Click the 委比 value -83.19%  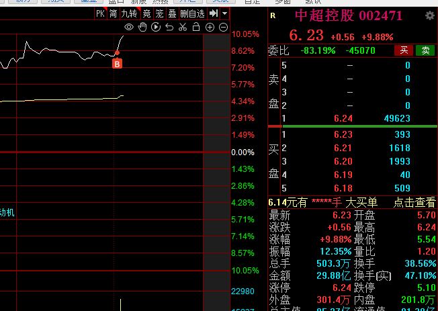[x=318, y=50]
